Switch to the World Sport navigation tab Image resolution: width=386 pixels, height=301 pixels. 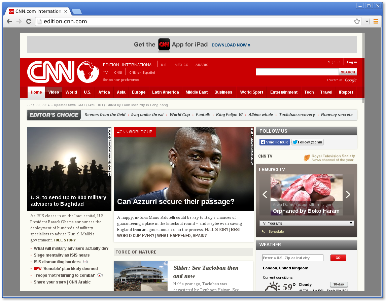pyautogui.click(x=251, y=92)
